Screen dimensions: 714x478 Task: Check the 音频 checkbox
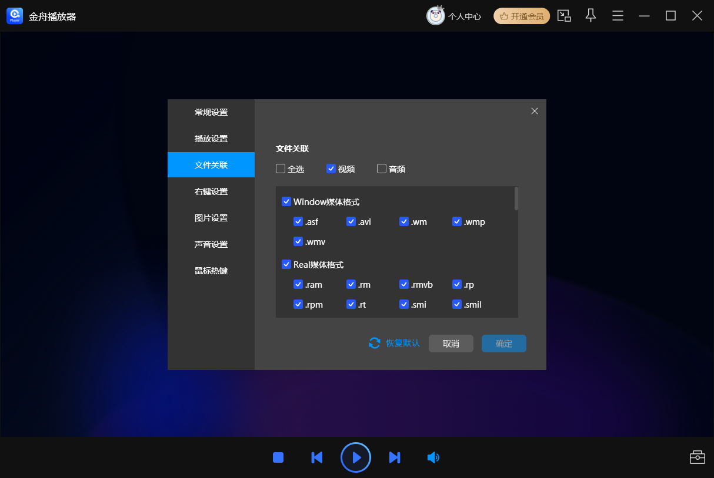click(x=382, y=169)
